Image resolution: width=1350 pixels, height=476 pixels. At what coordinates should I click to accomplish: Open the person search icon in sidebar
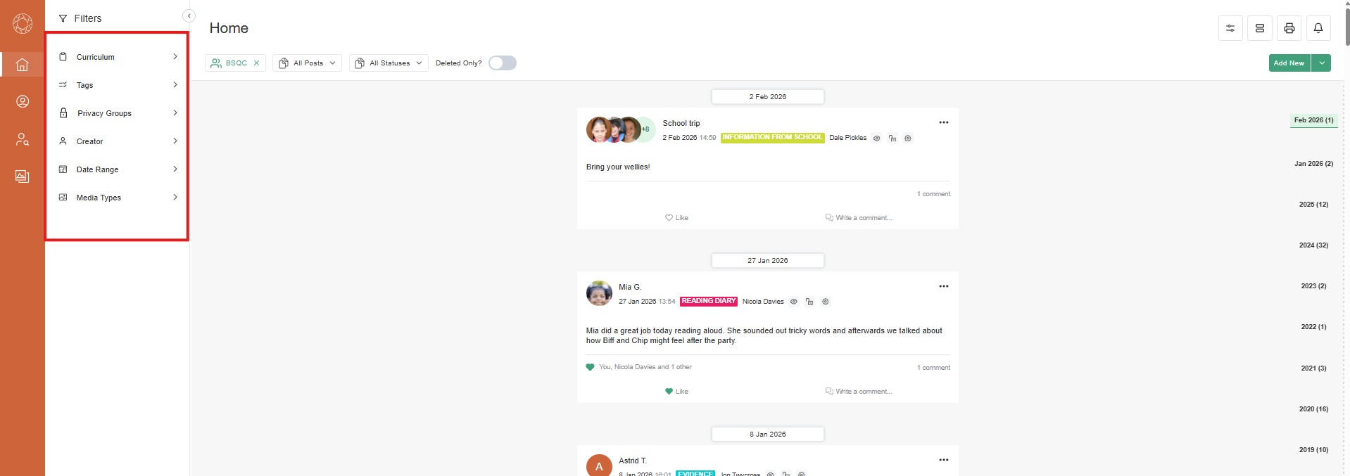click(23, 139)
